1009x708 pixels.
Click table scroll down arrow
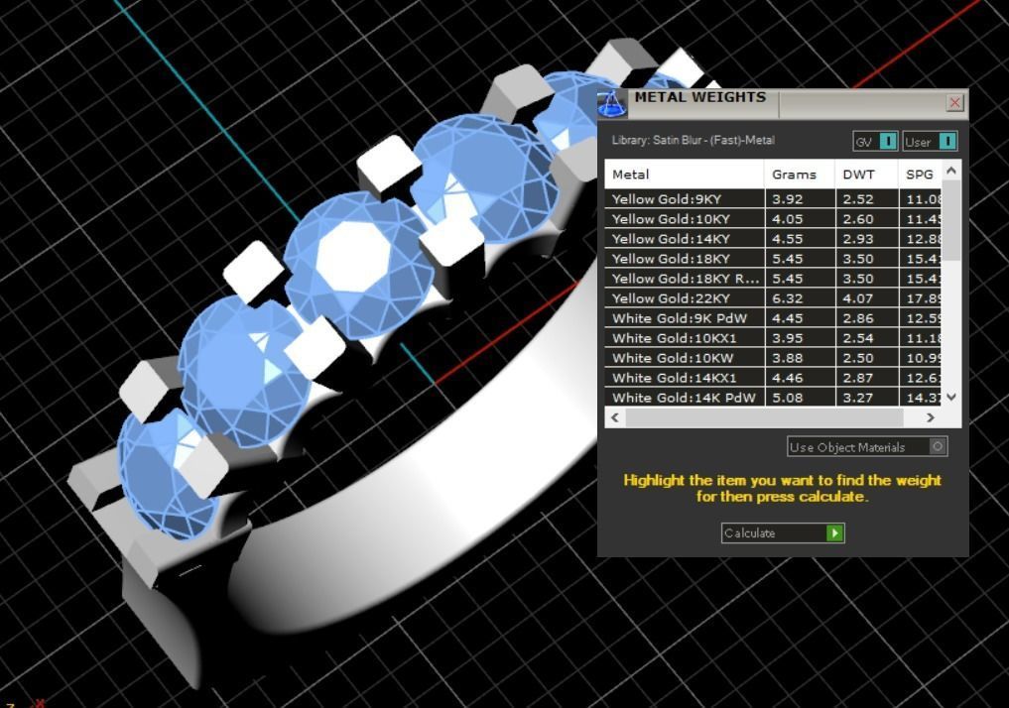click(951, 398)
